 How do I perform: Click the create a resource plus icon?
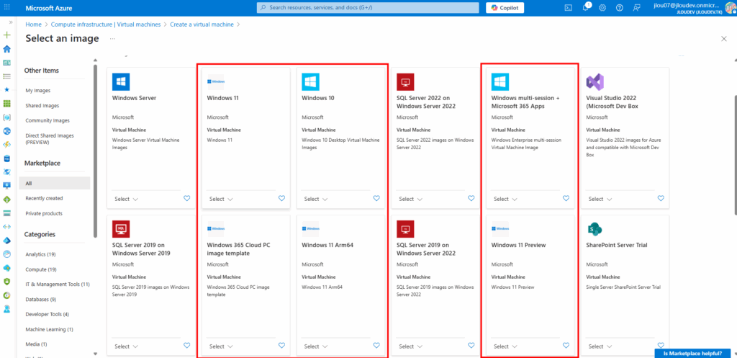pyautogui.click(x=7, y=35)
